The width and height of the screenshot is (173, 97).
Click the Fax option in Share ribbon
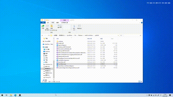click(59, 27)
